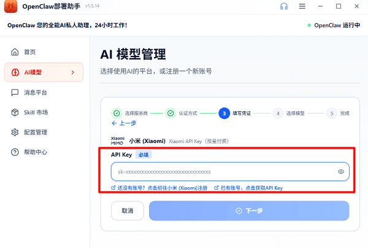
Task: Click the 选择使用AI的平台 subtitle text
Action: tap(156, 71)
